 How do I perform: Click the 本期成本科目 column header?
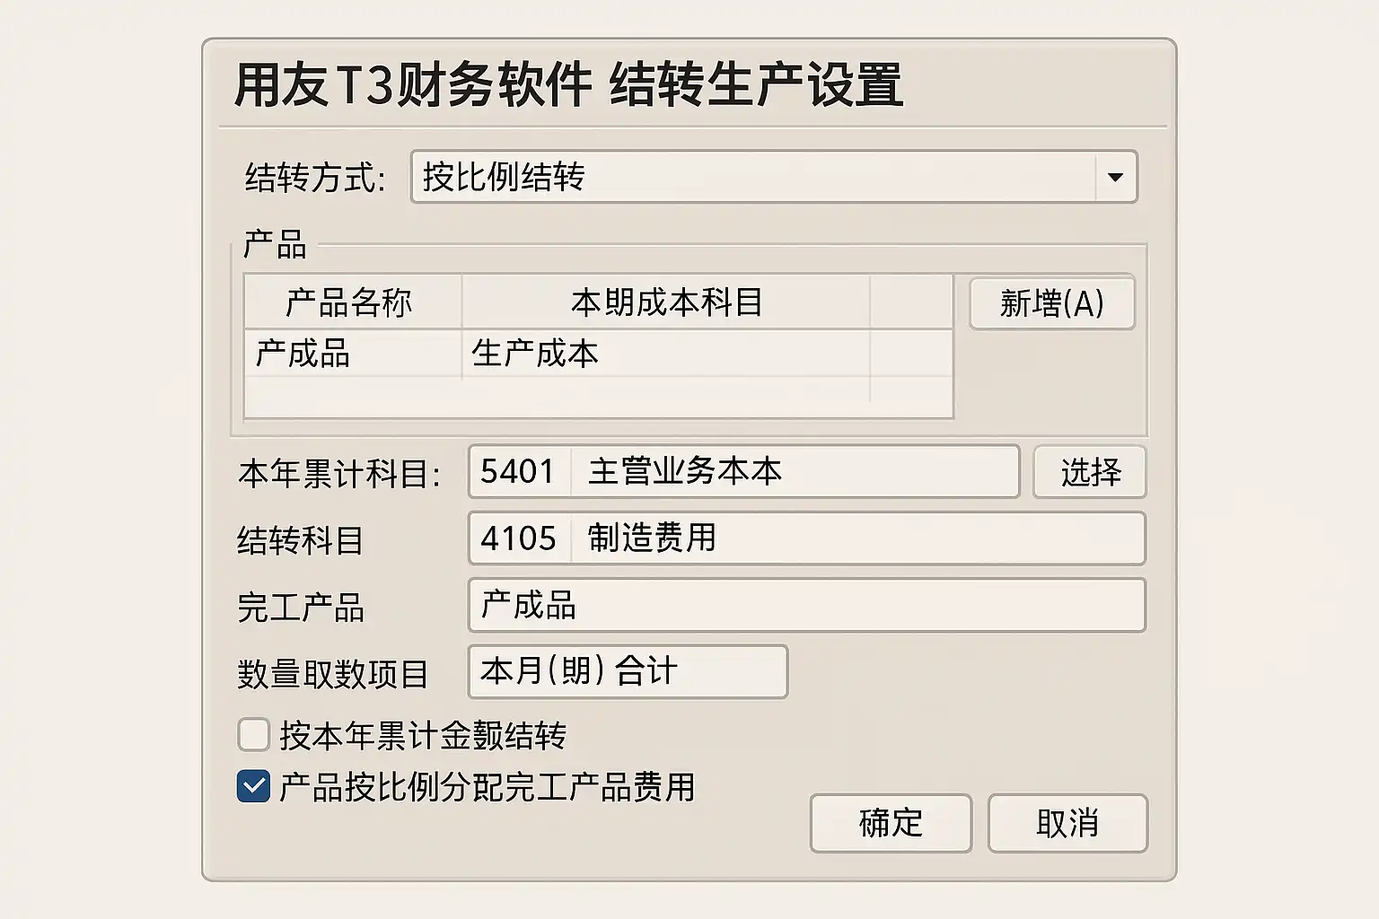(665, 302)
